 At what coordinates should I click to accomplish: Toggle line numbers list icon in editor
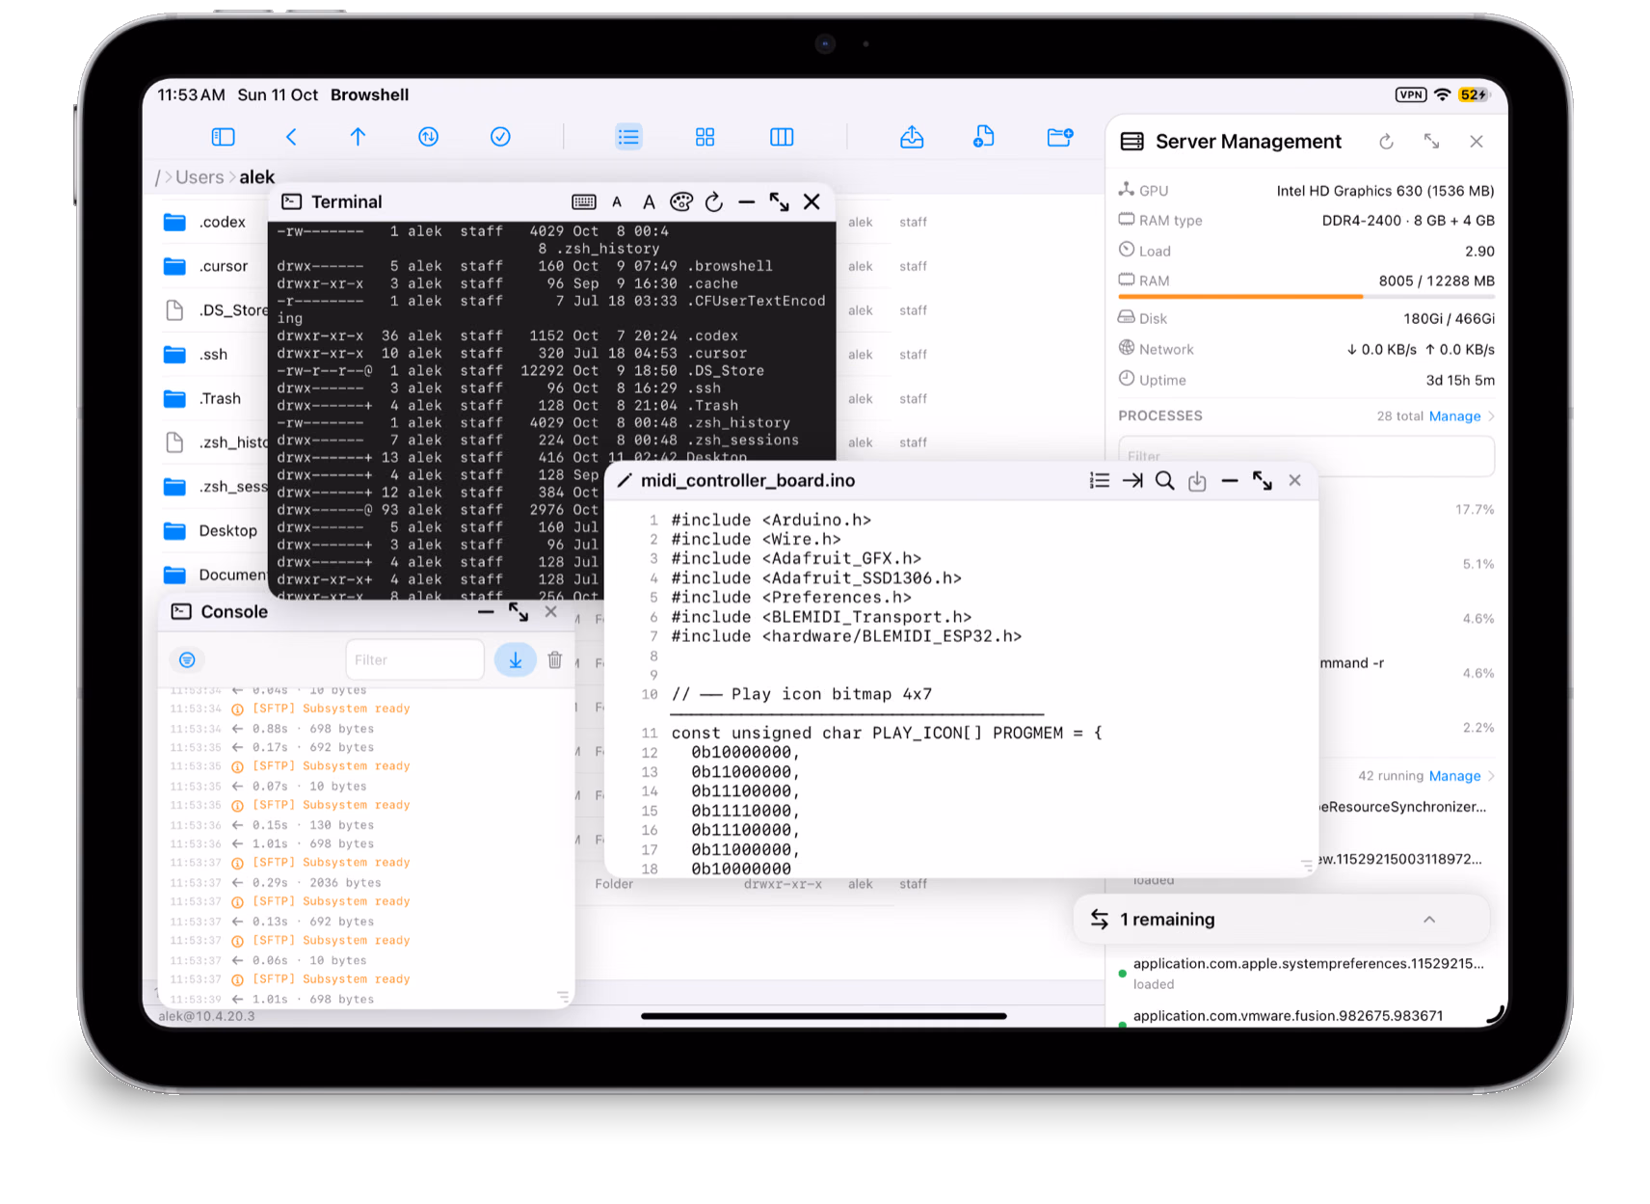pyautogui.click(x=1100, y=480)
